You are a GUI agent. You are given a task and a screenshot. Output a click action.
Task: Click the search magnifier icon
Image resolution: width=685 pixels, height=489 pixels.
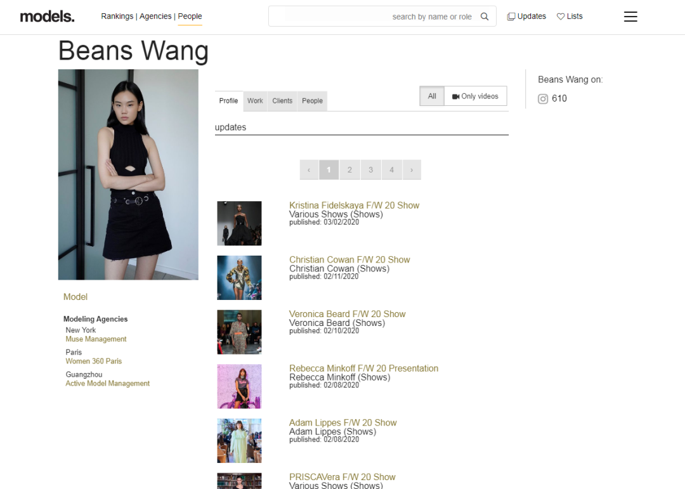point(485,16)
